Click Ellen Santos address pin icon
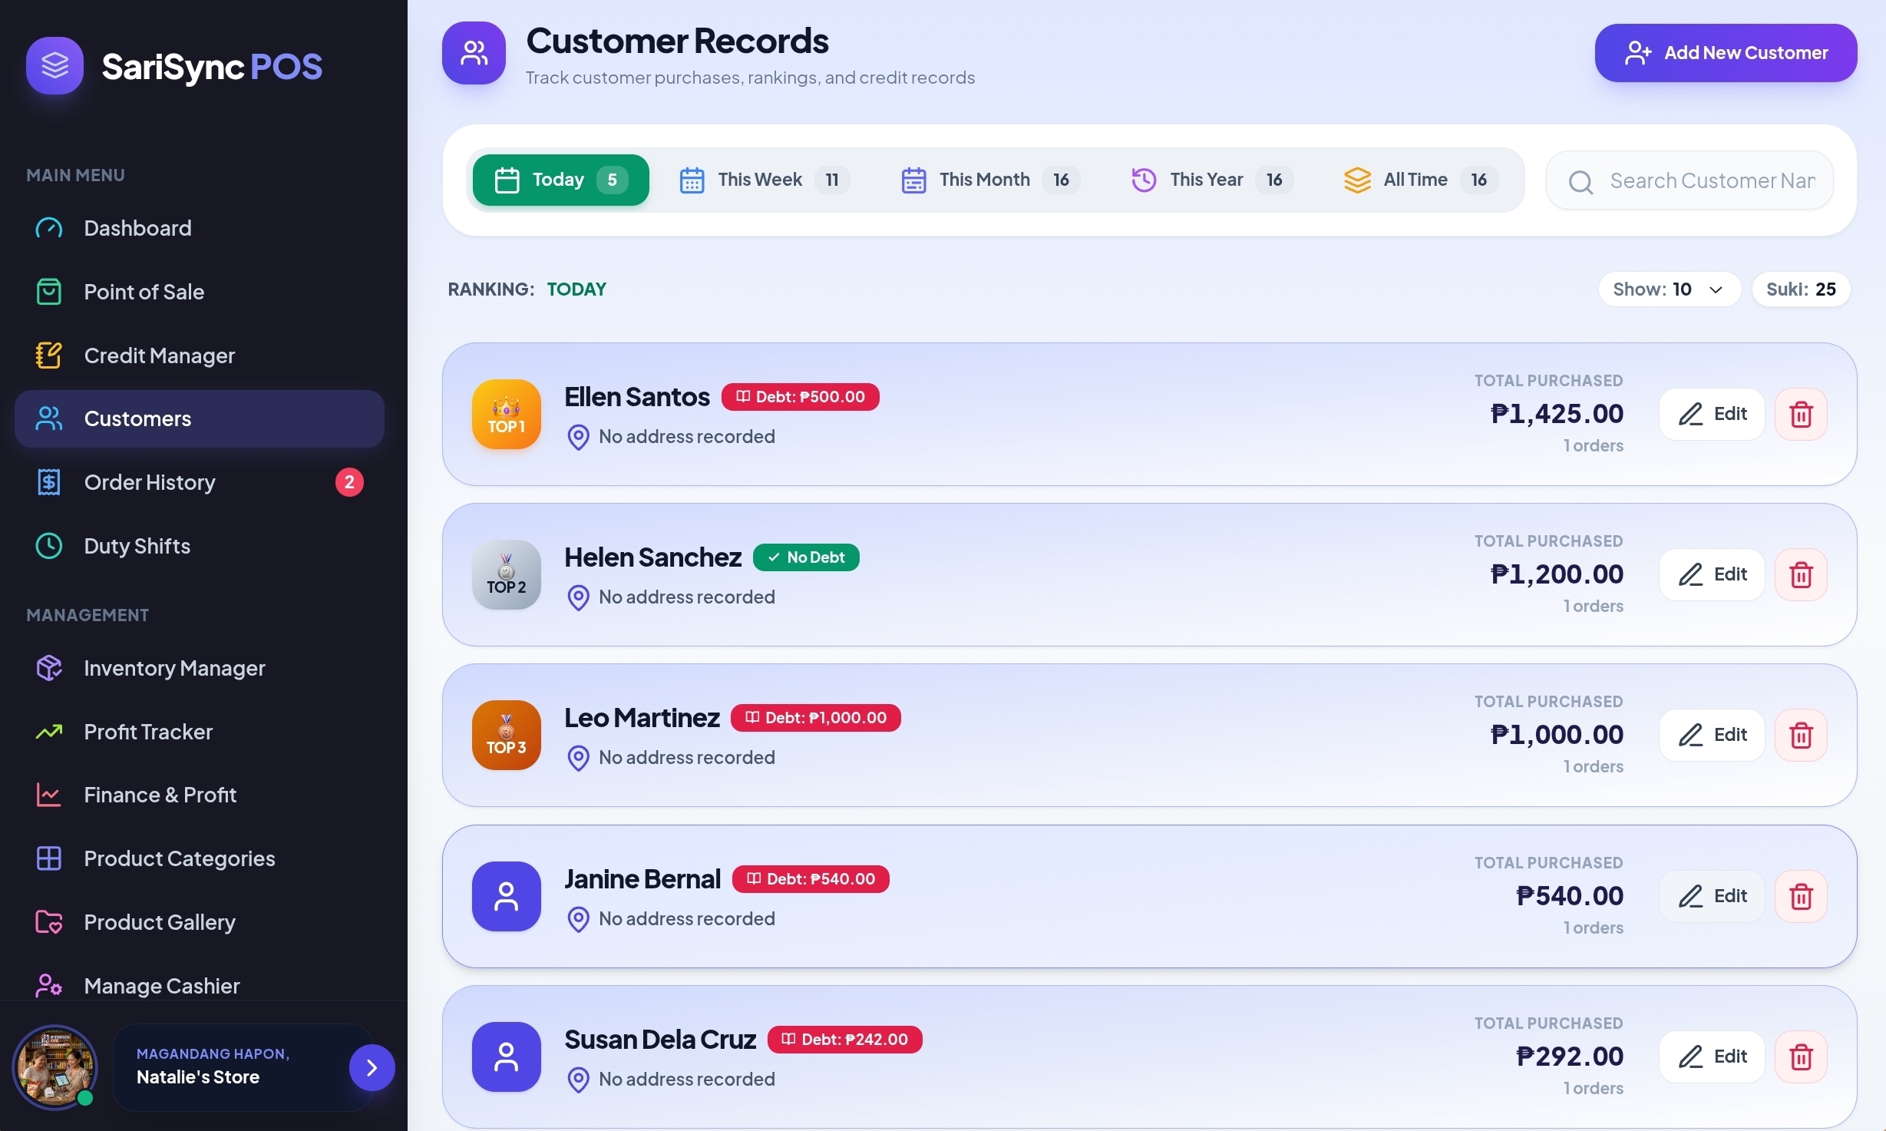Viewport: 1886px width, 1131px height. 578,437
